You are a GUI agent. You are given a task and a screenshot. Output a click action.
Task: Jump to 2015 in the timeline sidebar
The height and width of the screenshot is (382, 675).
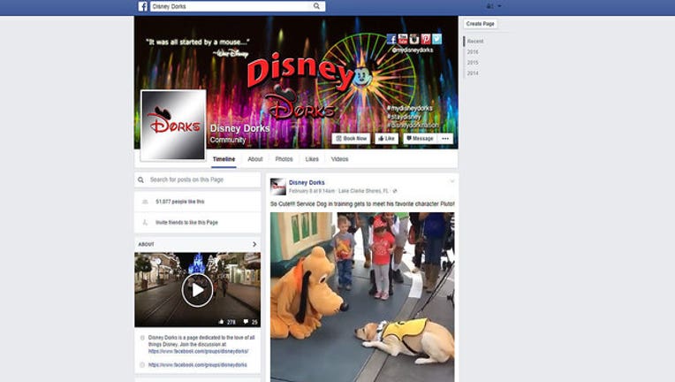coord(474,62)
